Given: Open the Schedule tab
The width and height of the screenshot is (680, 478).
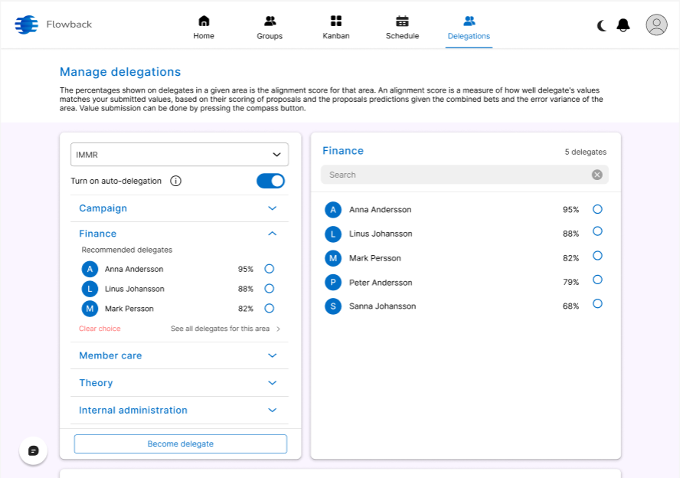Looking at the screenshot, I should [x=402, y=27].
